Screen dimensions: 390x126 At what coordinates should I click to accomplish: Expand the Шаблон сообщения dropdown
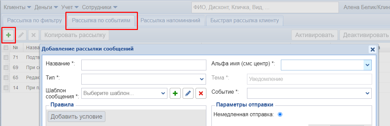163,93
